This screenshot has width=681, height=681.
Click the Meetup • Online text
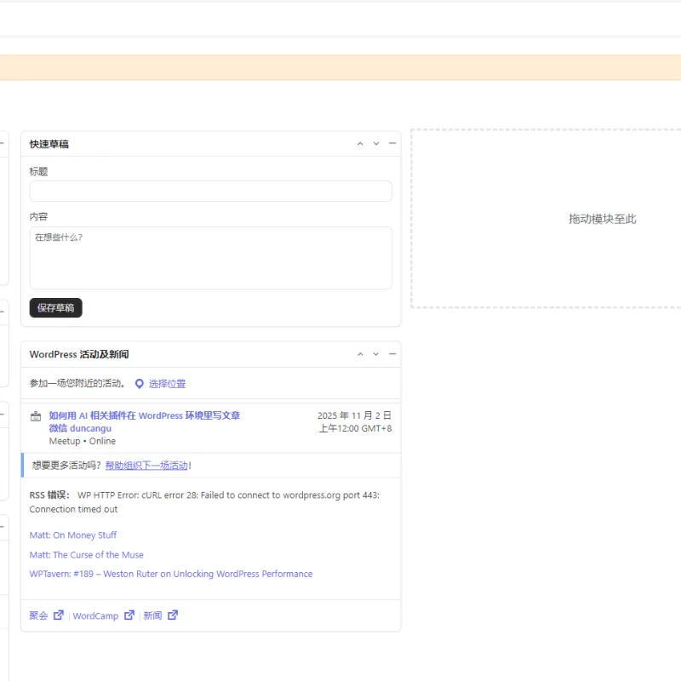(x=83, y=441)
